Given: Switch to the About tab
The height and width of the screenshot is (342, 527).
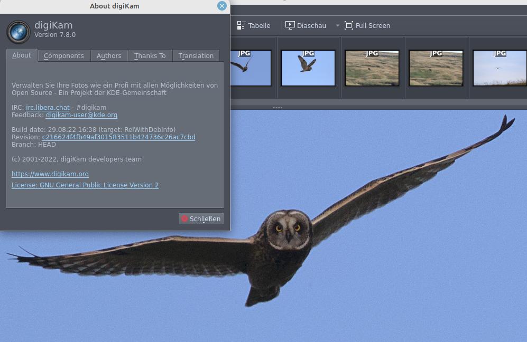Looking at the screenshot, I should 22,55.
